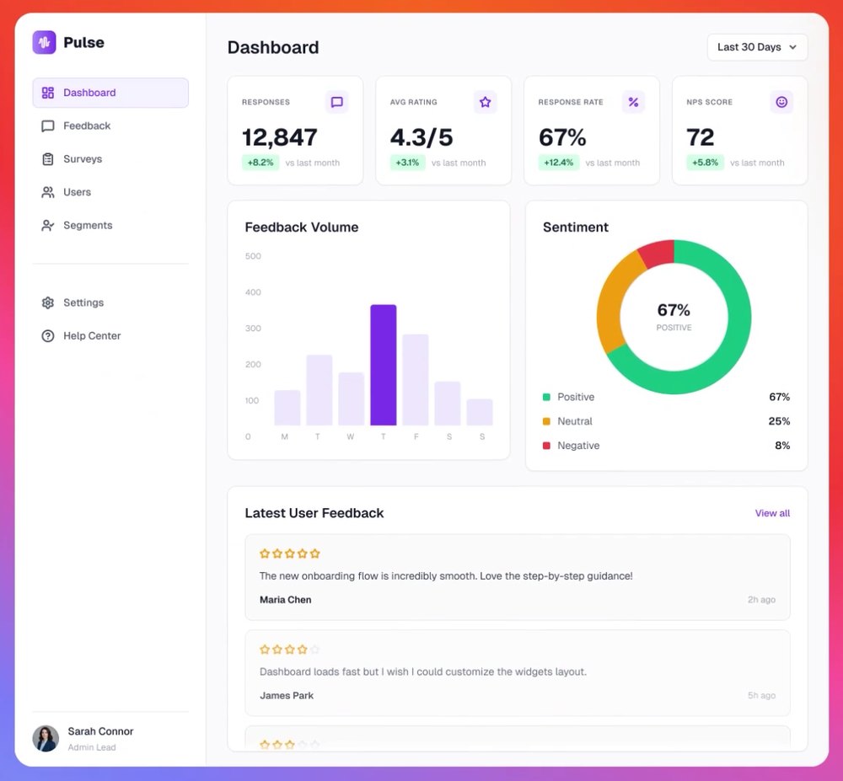This screenshot has width=843, height=781.
Task: Select the orange Neutral legend swatch
Action: point(547,421)
